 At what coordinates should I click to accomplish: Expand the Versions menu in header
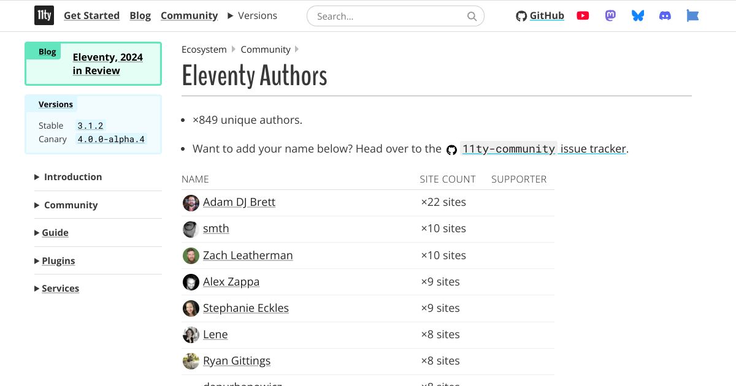tap(252, 16)
